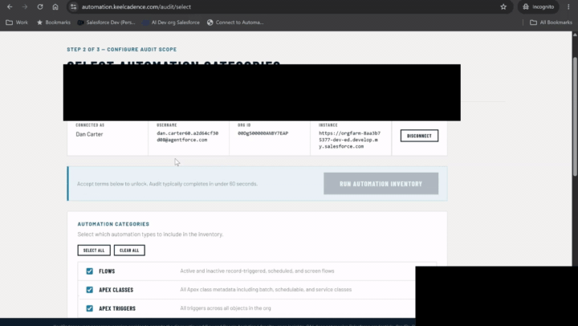This screenshot has height=326, width=578.
Task: Go to the browser Home page icon
Action: (55, 6)
